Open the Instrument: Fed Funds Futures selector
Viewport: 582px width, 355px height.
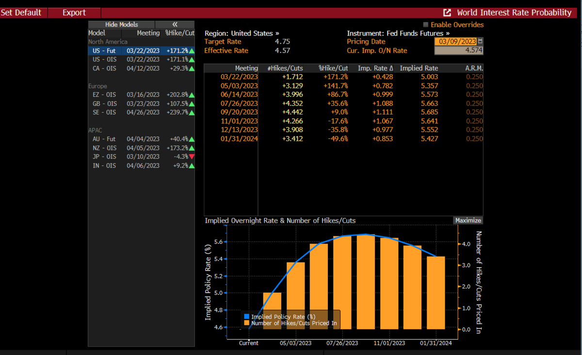point(398,33)
